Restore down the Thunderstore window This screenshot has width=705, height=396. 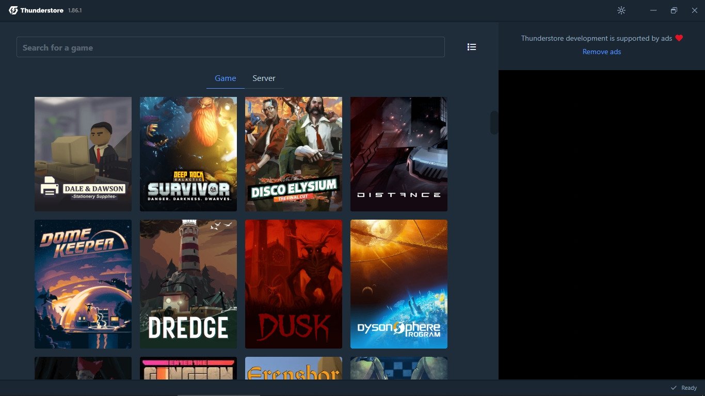click(674, 10)
